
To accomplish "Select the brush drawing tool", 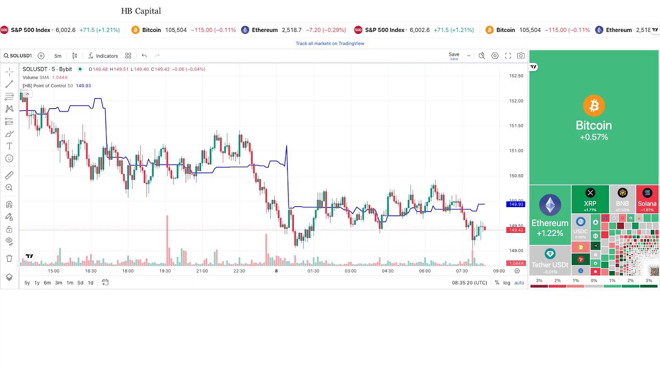I will pos(9,134).
